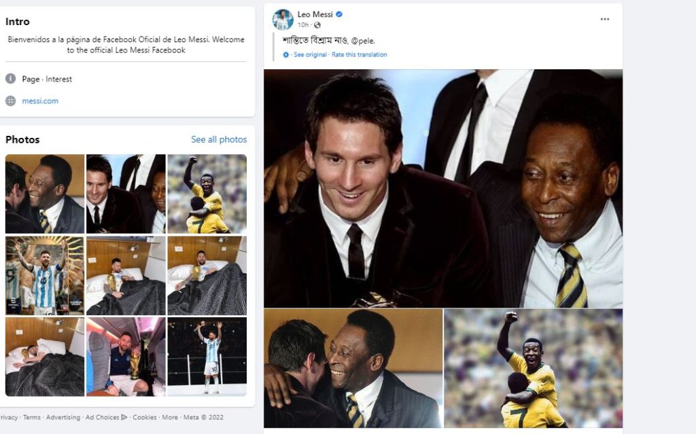This screenshot has width=696, height=434.
Task: Open the three-dot post options menu
Action: click(604, 19)
